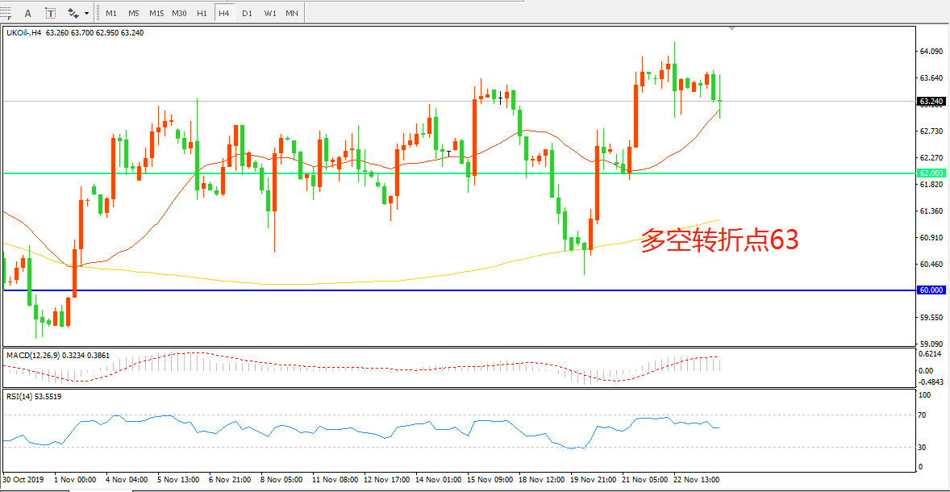Click the active H4 timeframe button
The height and width of the screenshot is (492, 950).
[x=224, y=13]
